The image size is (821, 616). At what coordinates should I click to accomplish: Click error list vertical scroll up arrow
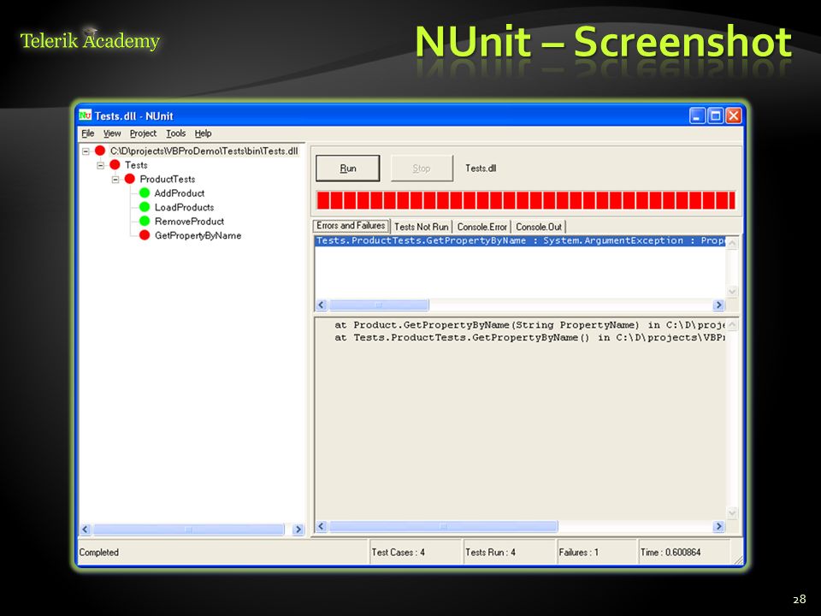click(732, 242)
